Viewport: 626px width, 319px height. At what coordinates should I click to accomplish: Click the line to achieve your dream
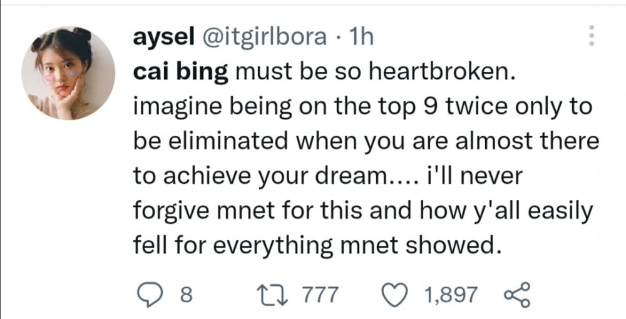tap(328, 176)
